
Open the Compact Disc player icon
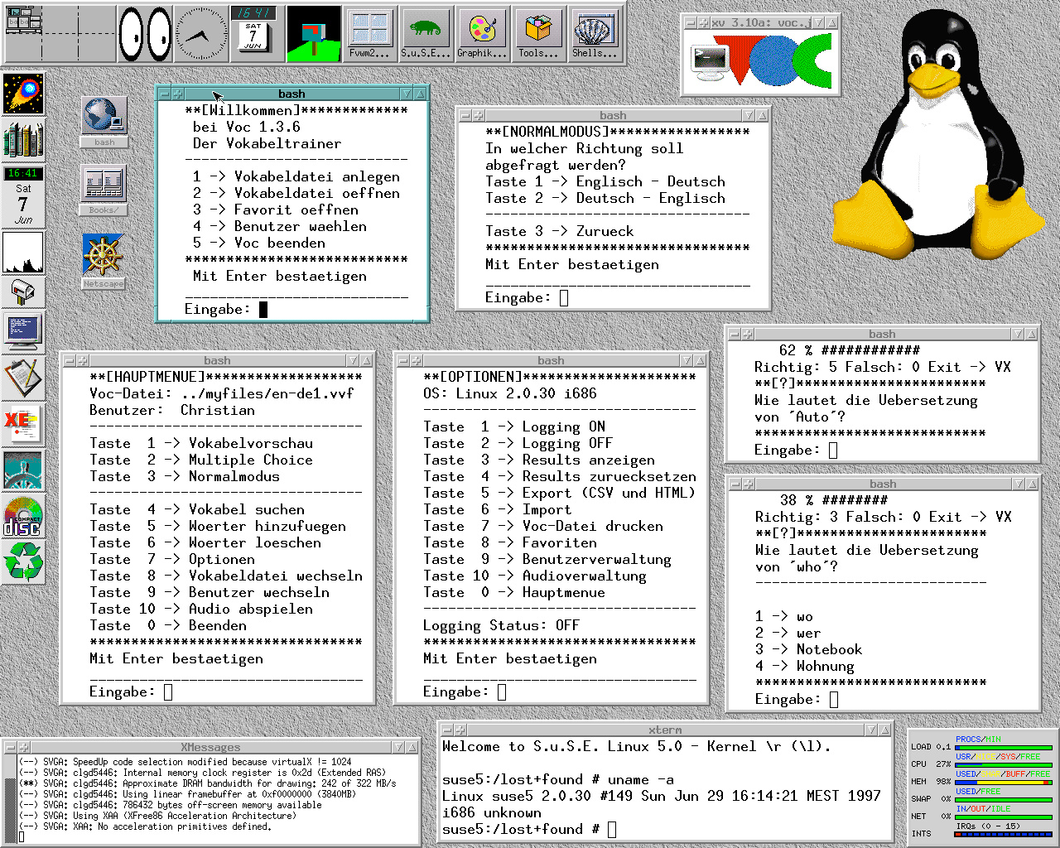tap(23, 517)
